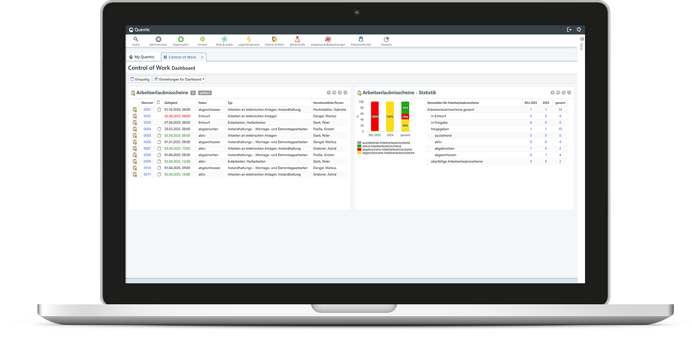692x339 pixels.
Task: Click the red 100% bar for Mrz 2025
Action: tap(375, 117)
